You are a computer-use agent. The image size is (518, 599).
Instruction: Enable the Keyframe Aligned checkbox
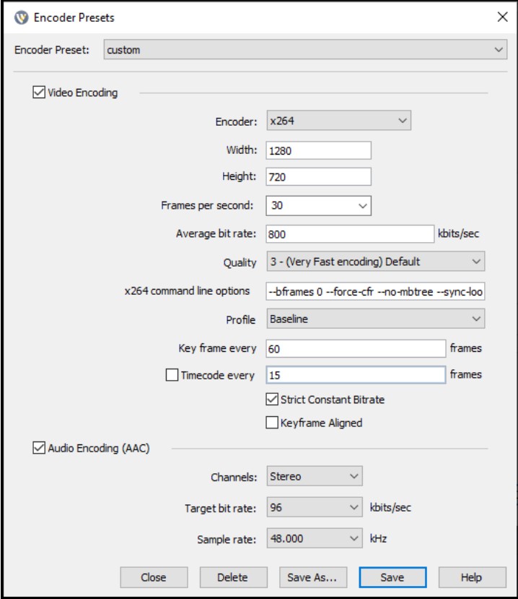pyautogui.click(x=272, y=423)
